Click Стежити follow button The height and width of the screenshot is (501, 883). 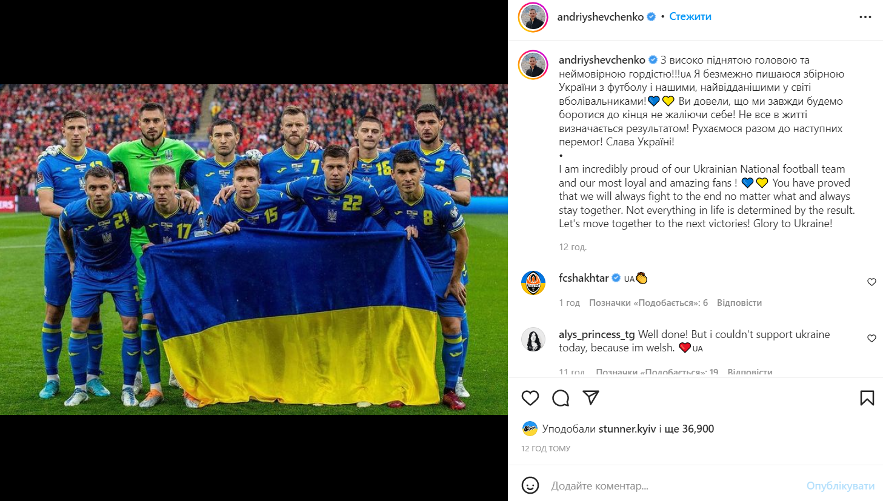coord(690,17)
